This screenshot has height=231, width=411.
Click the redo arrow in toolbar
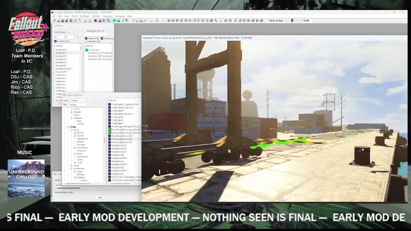(x=90, y=21)
